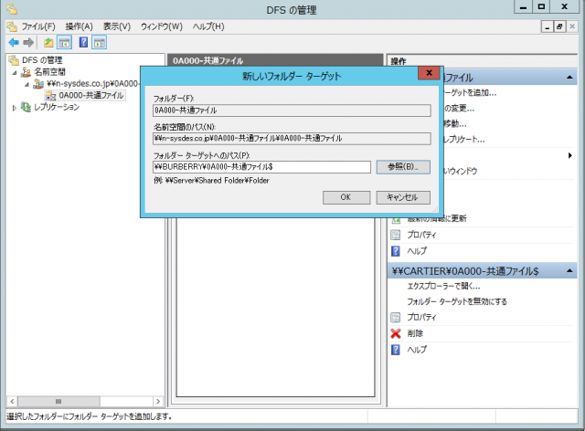Click the show/hide action pane icon
The height and width of the screenshot is (431, 585).
tap(99, 43)
